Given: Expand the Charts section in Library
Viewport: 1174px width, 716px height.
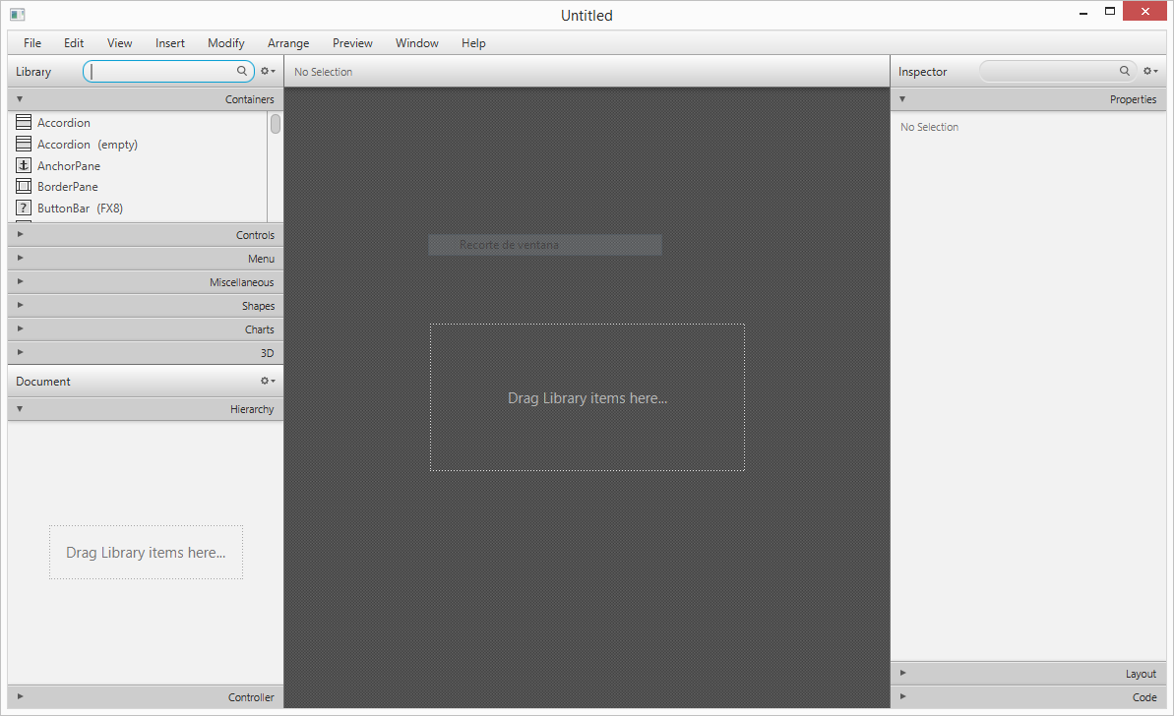Looking at the screenshot, I should tap(146, 329).
